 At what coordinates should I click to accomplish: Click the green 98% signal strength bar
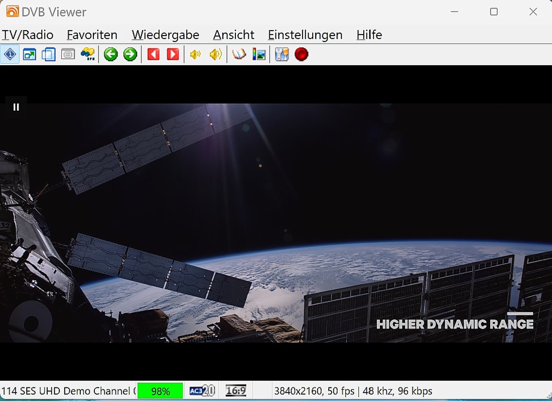point(160,391)
